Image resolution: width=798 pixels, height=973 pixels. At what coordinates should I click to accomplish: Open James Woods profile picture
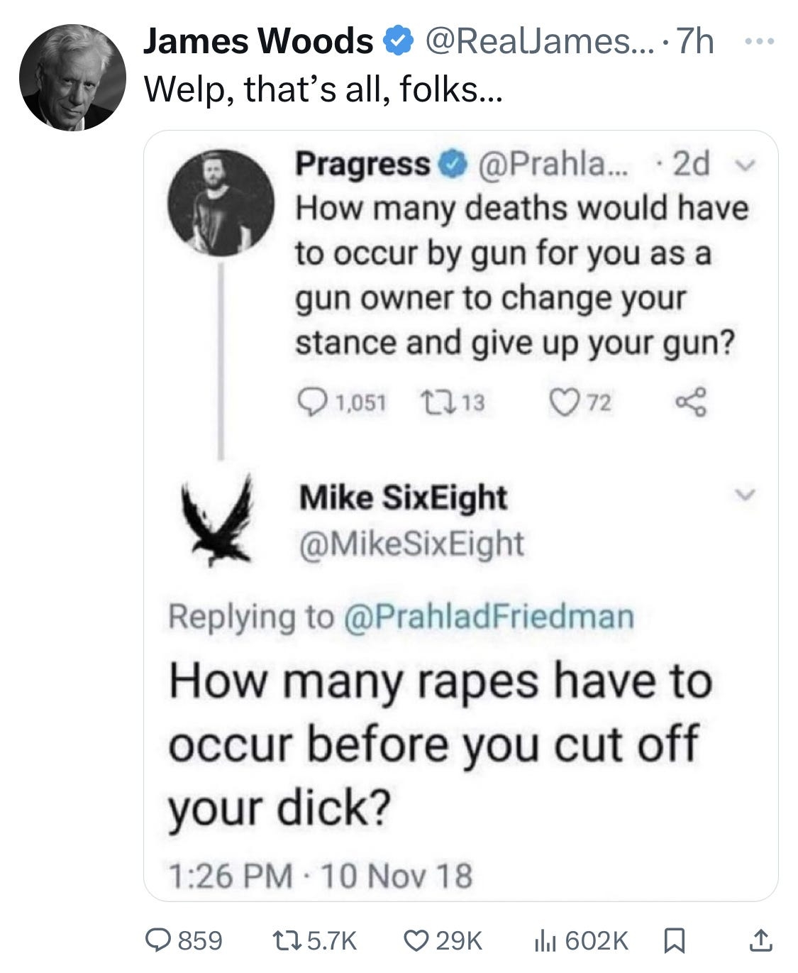coord(72,78)
